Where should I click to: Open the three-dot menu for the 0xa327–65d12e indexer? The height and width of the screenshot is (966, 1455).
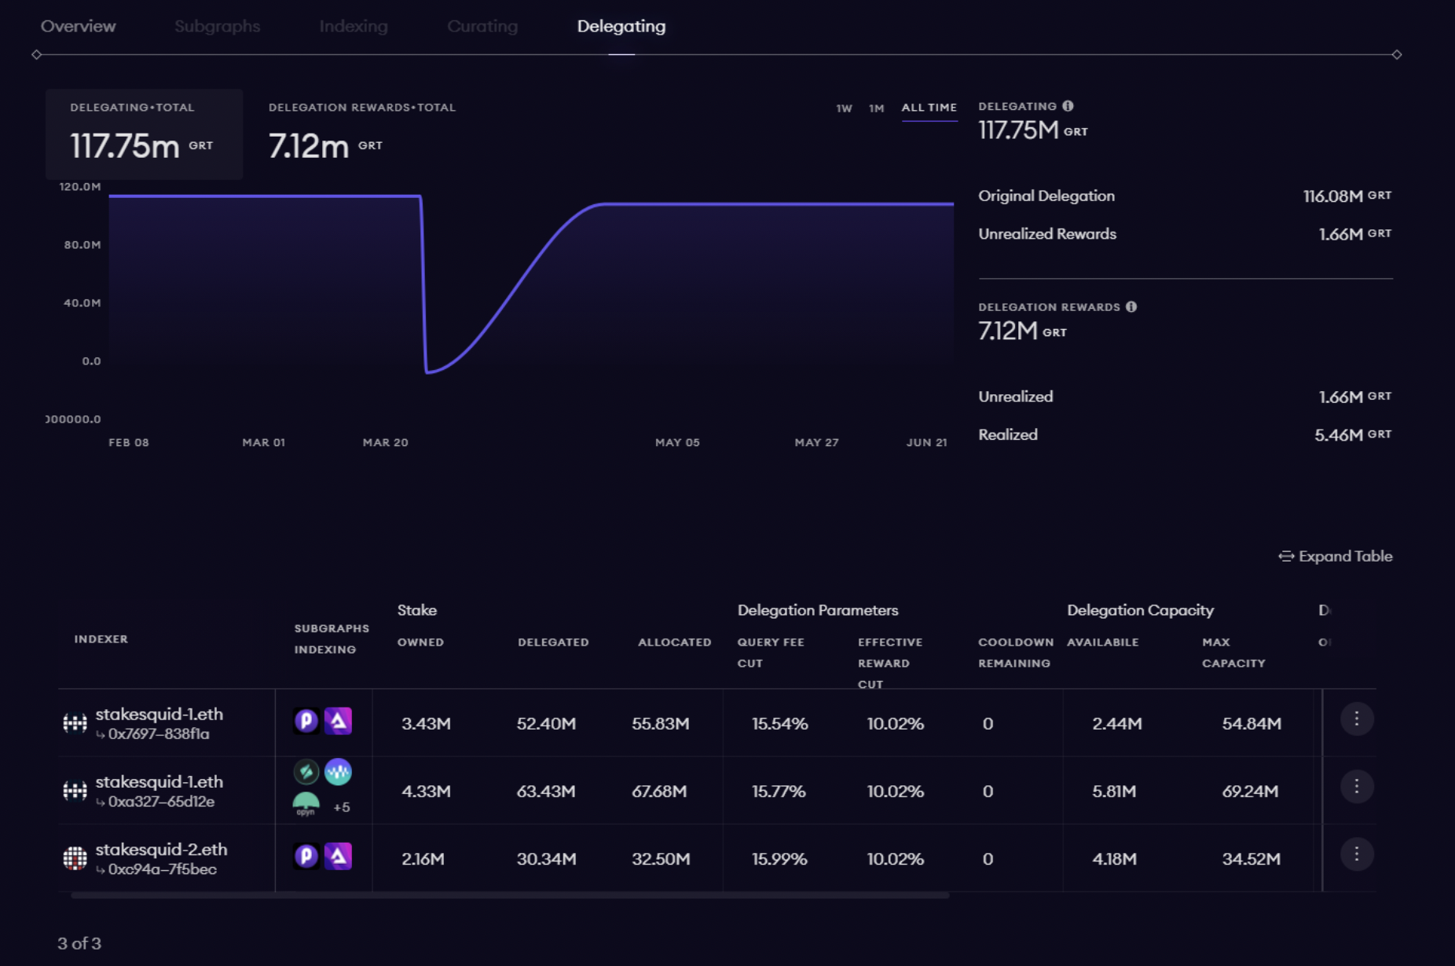pyautogui.click(x=1356, y=787)
